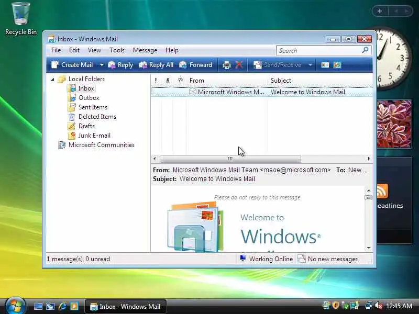Select the Local Folders node

tap(86, 79)
